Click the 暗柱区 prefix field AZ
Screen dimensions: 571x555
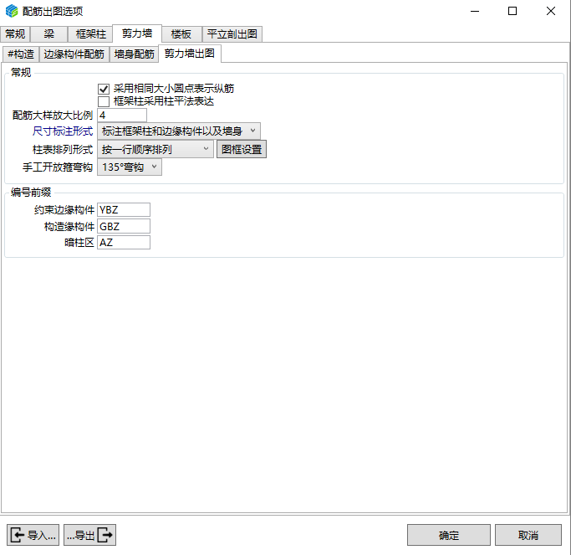tap(124, 243)
